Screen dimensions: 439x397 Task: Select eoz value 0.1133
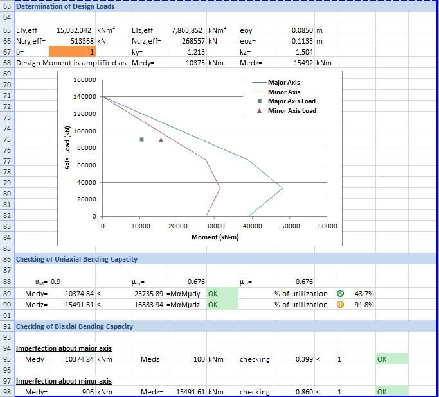pyautogui.click(x=294, y=41)
